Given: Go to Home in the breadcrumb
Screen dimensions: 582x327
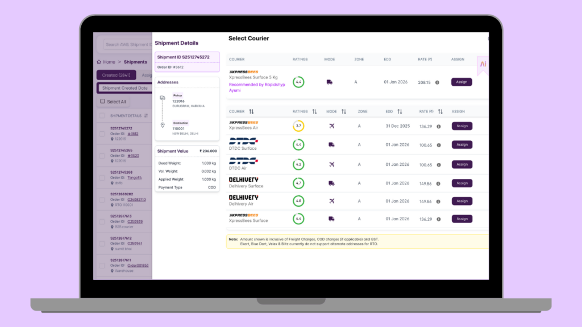Looking at the screenshot, I should [109, 62].
